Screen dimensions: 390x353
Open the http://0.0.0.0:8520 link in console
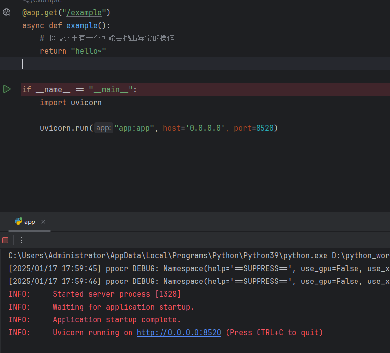tap(179, 333)
